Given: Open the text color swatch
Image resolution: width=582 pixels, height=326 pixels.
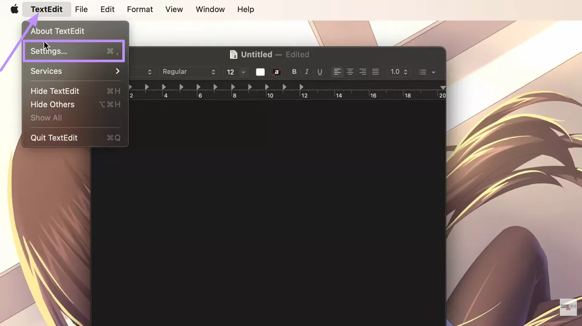Looking at the screenshot, I should tap(260, 72).
